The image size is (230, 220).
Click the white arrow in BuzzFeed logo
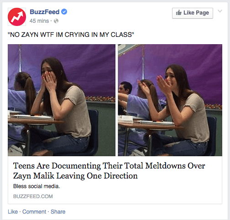pos(17,17)
